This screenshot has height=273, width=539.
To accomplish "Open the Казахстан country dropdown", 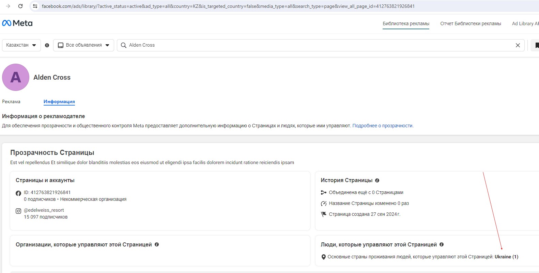I will (x=21, y=45).
